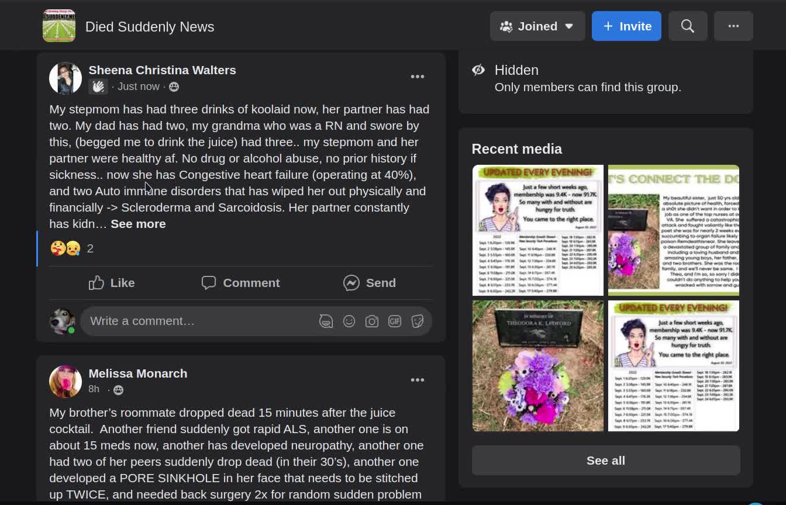Open the Connect the Dots media thumbnail

674,230
